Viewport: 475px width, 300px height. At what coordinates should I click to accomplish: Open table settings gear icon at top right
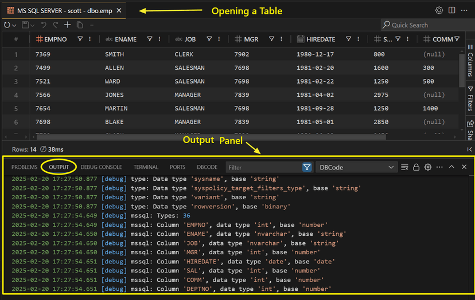tap(439, 10)
